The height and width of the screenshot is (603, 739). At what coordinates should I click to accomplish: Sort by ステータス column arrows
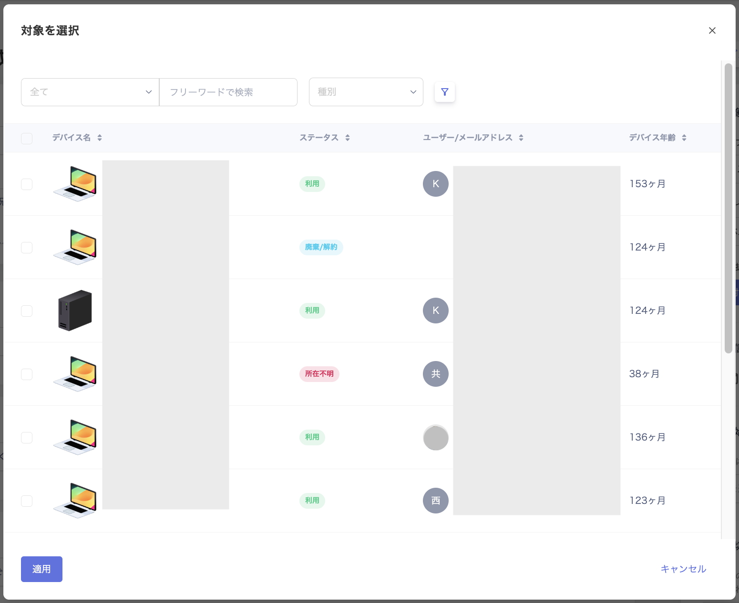click(x=348, y=138)
